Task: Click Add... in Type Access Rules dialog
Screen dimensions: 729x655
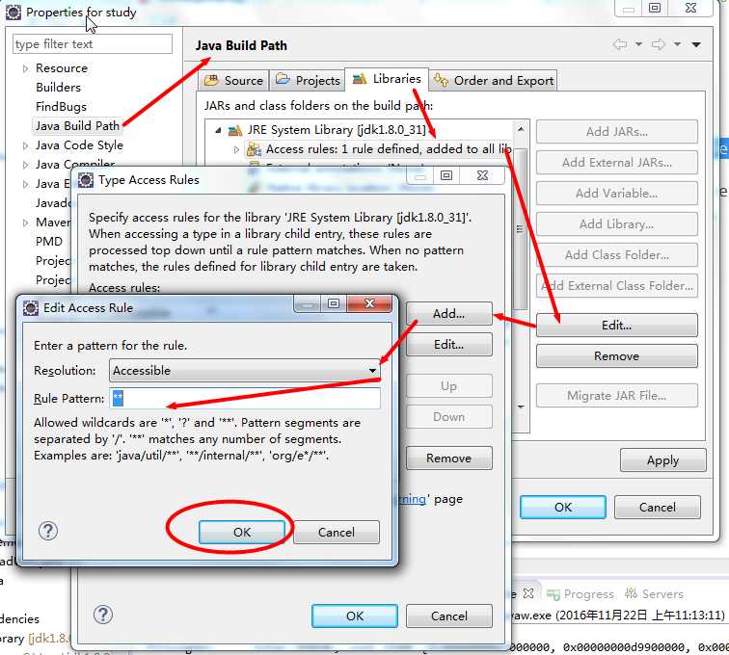Action: (x=448, y=314)
